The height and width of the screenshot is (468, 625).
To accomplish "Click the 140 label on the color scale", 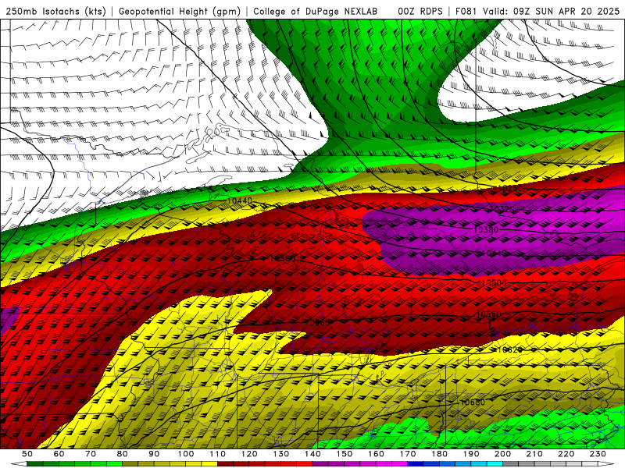I will point(312,454).
